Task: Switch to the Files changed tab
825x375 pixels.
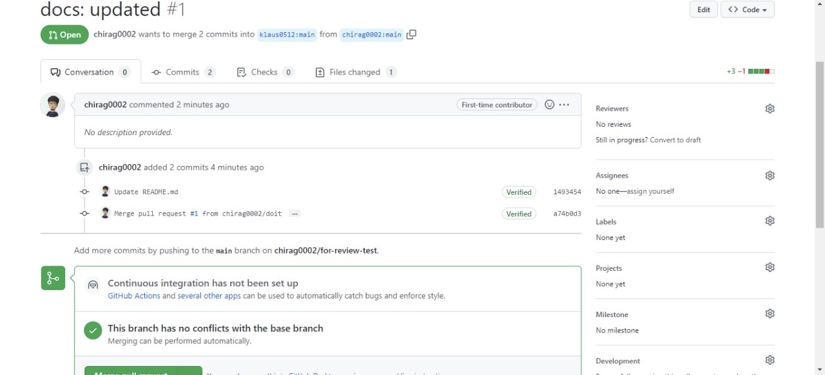Action: coord(355,72)
